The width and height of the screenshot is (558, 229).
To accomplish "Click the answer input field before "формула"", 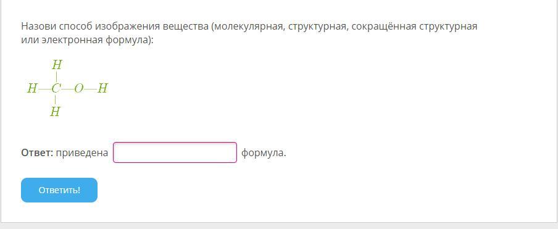I will pyautogui.click(x=175, y=152).
